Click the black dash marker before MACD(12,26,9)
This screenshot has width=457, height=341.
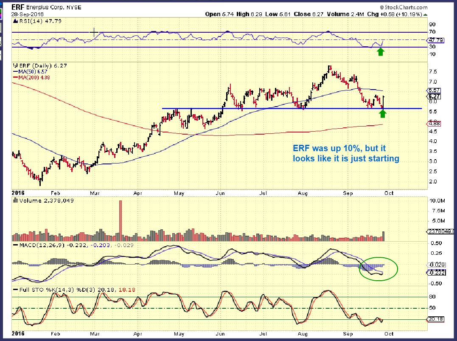[x=16, y=245]
